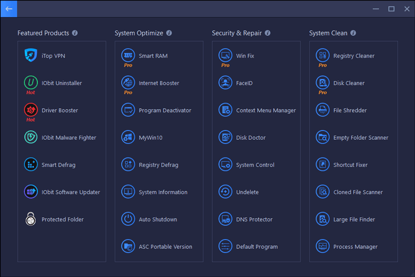This screenshot has width=415, height=277.
Task: Open the Program Deactivator icon
Action: tap(128, 110)
